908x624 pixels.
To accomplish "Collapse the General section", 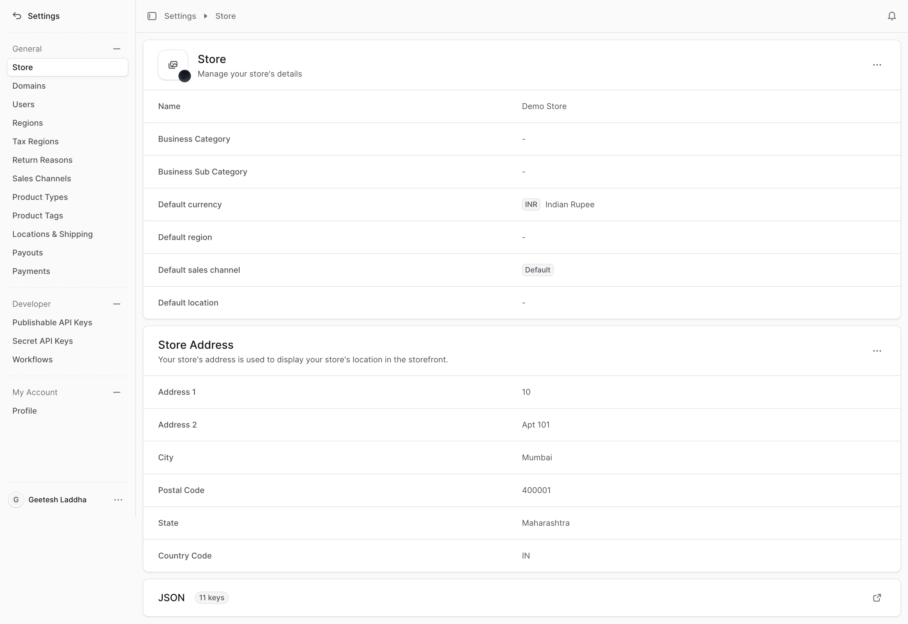I will [x=116, y=49].
